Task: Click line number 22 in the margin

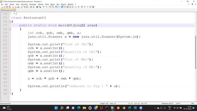Action: (5, 44)
